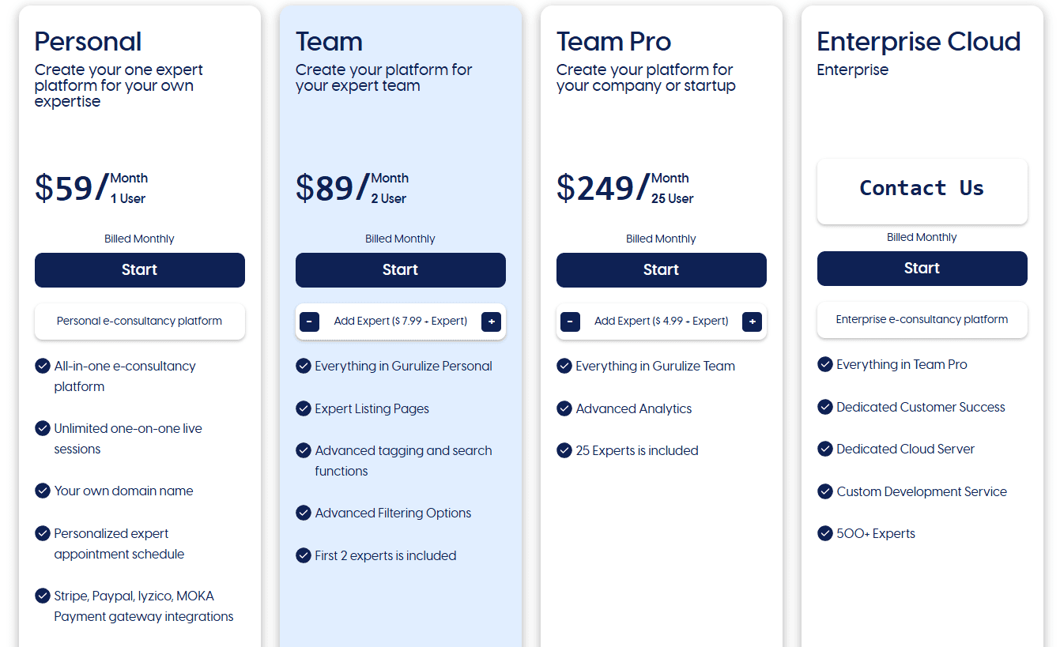Click the minus button on Team Pro's Add Expert
The height and width of the screenshot is (647, 1060).
[x=570, y=322]
